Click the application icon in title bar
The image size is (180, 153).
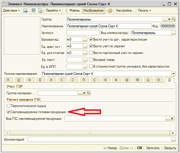tap(4, 4)
